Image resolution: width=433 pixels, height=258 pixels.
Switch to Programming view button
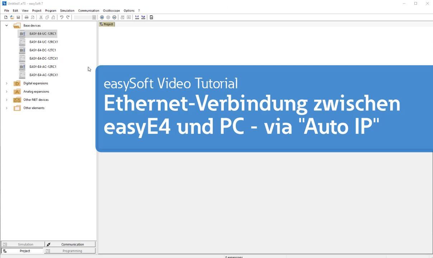(x=70, y=251)
